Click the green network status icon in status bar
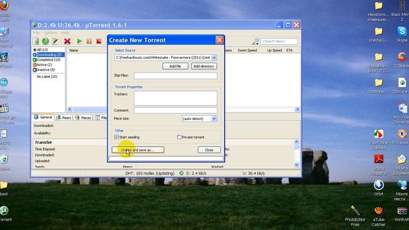409x230 pixels. [x=181, y=173]
